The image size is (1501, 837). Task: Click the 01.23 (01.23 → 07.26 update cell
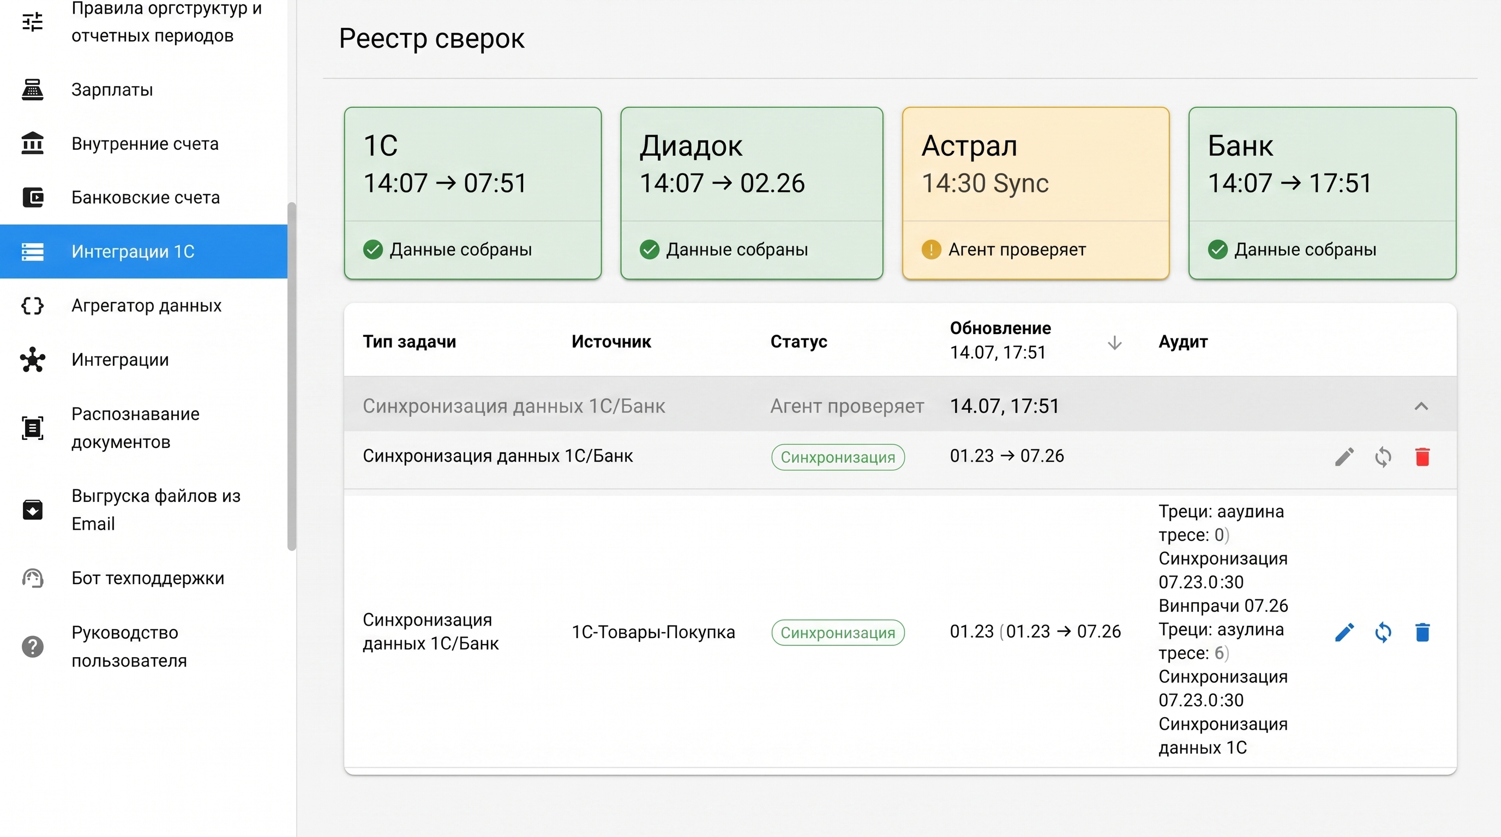pyautogui.click(x=1035, y=632)
